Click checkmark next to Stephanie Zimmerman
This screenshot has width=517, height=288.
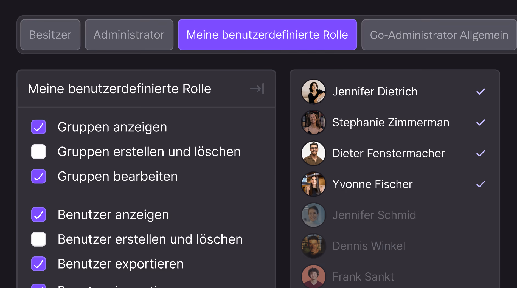click(x=481, y=122)
